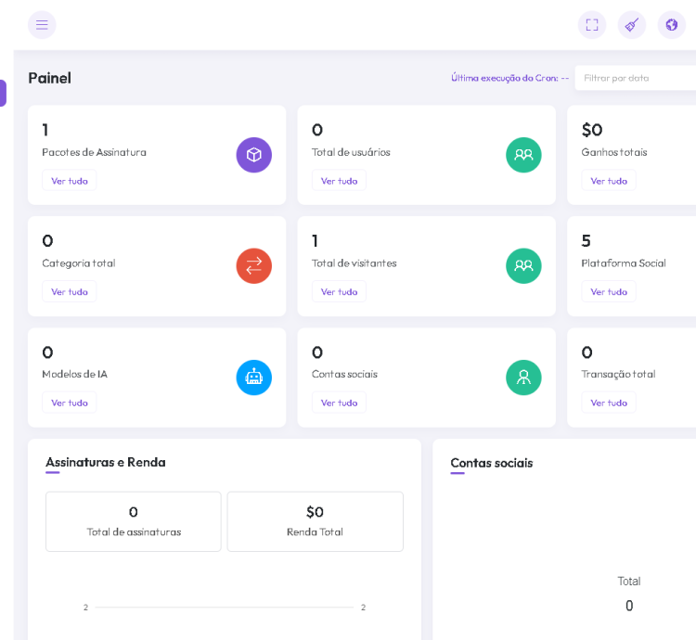This screenshot has height=640, width=696.
Task: Click Ver tudo under Contas sociais card
Action: [x=339, y=403]
